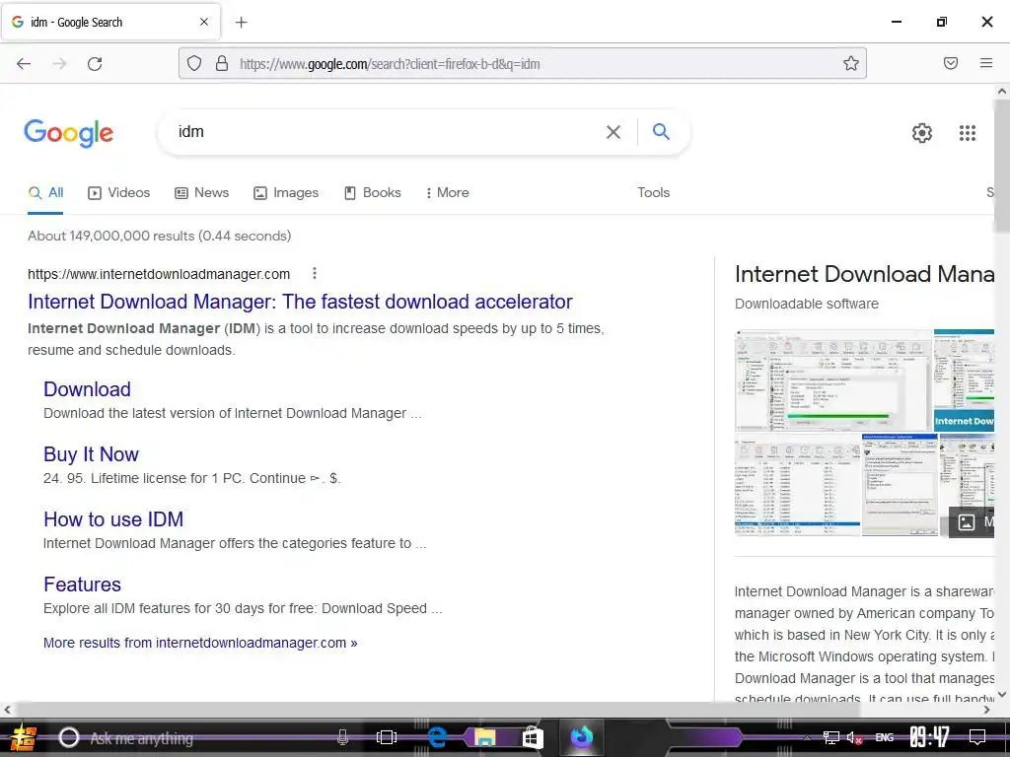Viewport: 1010px width, 757px height.
Task: Open the Windows Start button
Action: tap(23, 737)
